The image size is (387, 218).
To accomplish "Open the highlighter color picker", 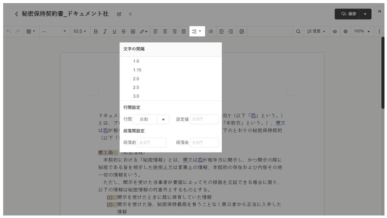I will pos(143,31).
